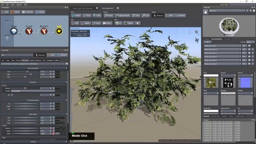The image size is (256, 144).
Task: Toggle the Opacity texture map checkmark
Action: coord(222,78)
